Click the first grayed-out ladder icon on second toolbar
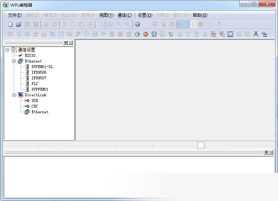Image resolution: width=278 pixels, height=201 pixels. click(x=10, y=34)
